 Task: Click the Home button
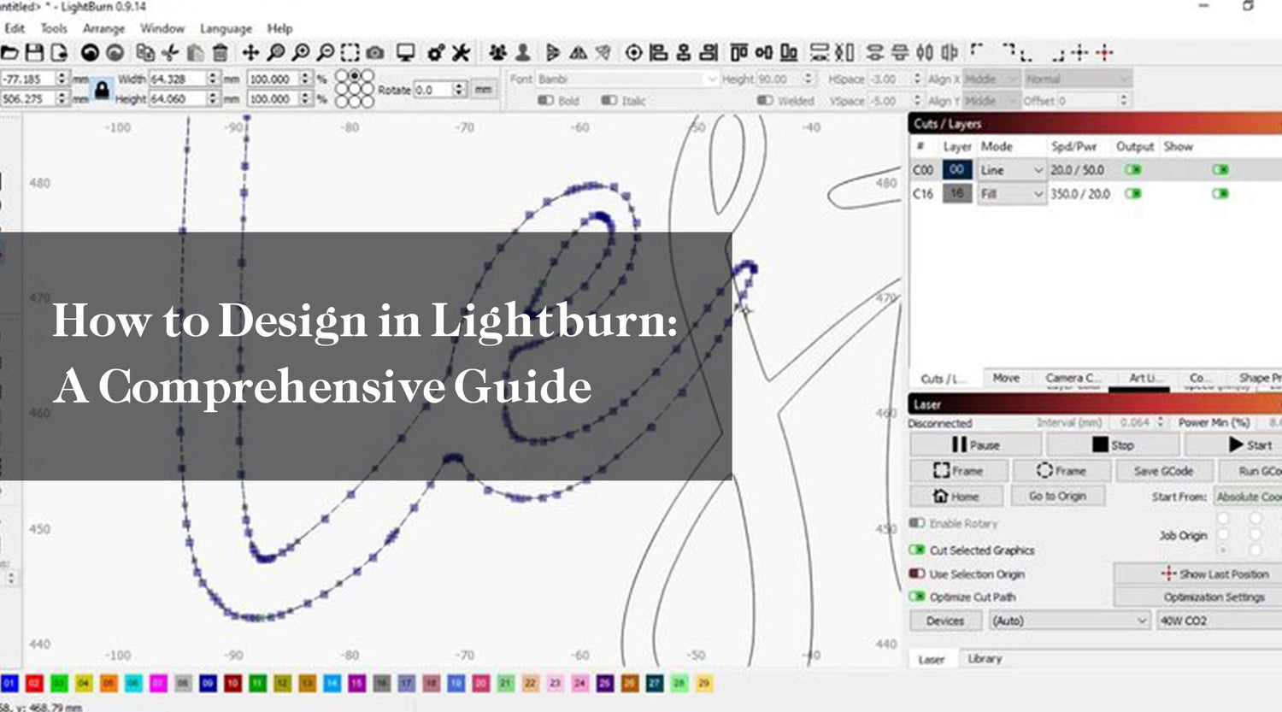coord(957,497)
